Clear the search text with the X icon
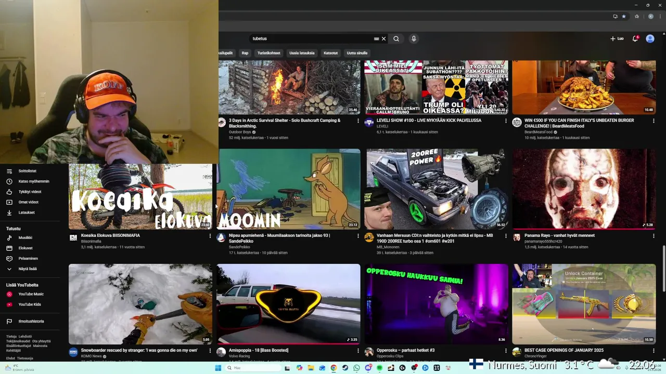 (x=384, y=38)
